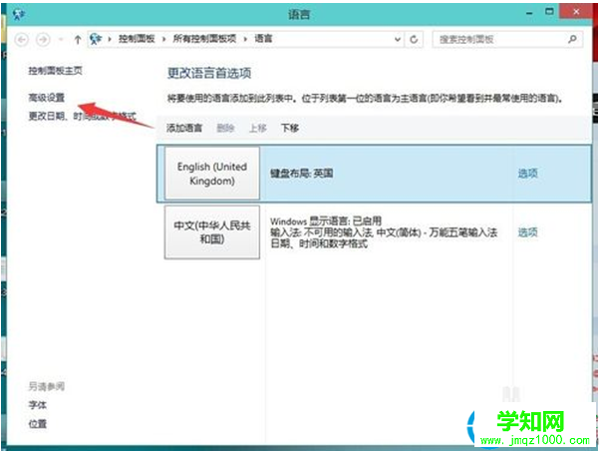Expand the chevron after 控制面板 breadcrumb
This screenshot has height=452, width=601.
(163, 39)
